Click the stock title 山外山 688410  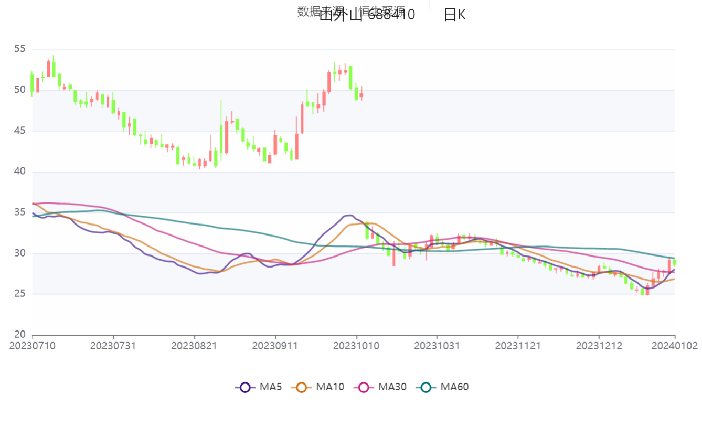coord(367,15)
